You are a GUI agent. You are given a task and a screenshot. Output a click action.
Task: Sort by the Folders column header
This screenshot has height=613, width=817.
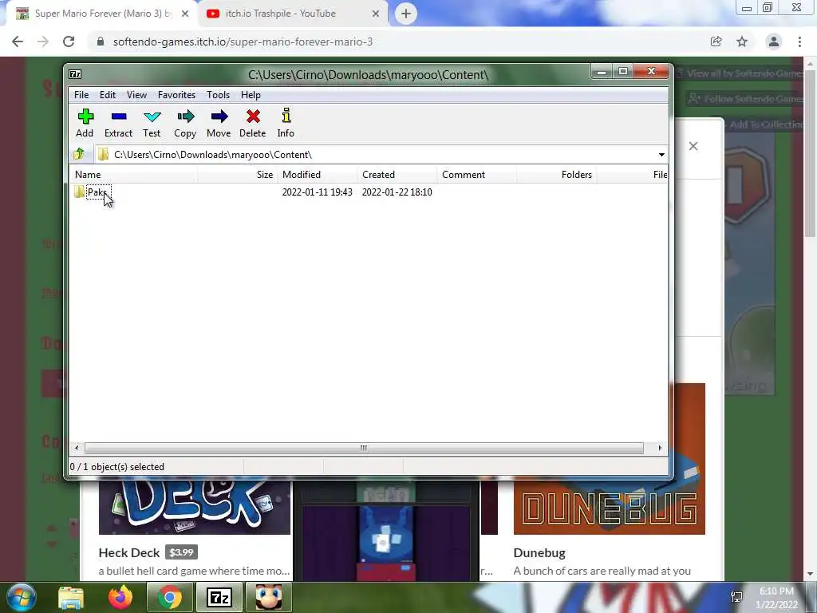556,175
